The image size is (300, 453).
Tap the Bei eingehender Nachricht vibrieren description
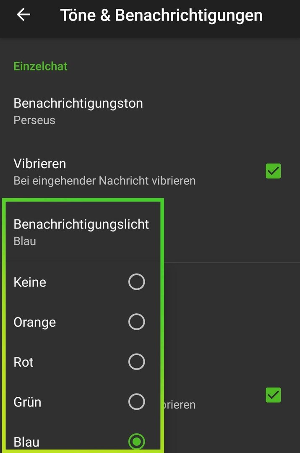click(104, 181)
